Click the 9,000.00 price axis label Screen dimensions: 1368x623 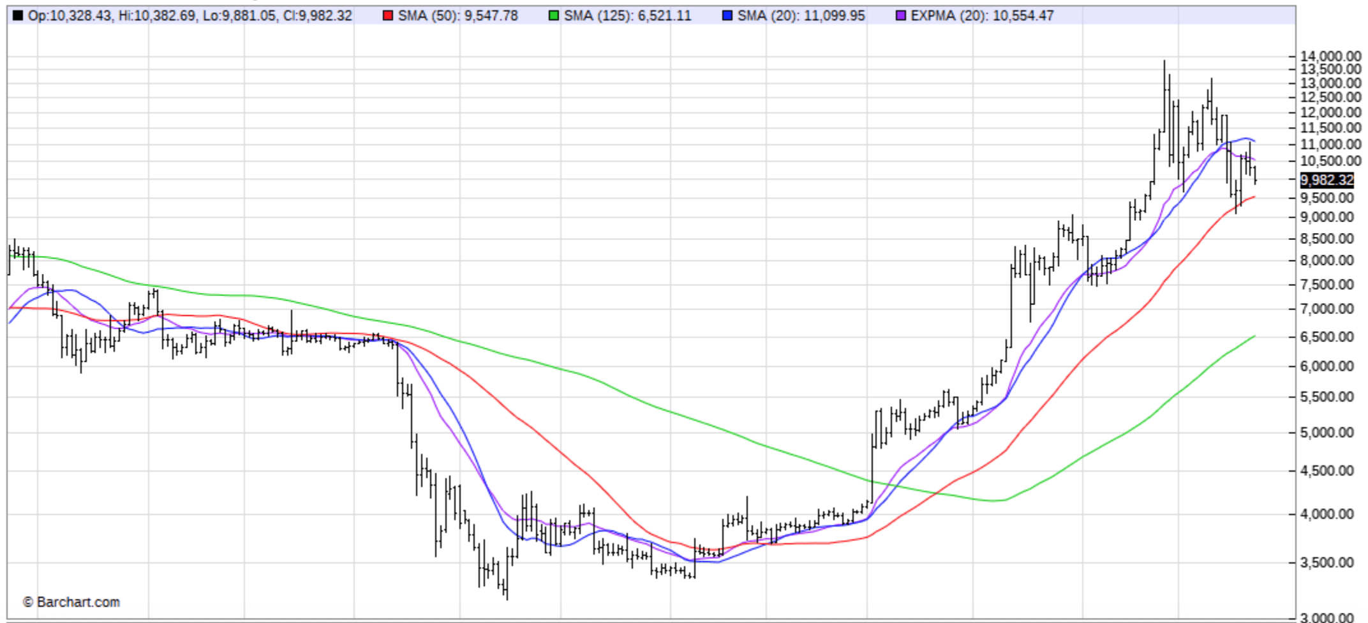pyautogui.click(x=1327, y=217)
